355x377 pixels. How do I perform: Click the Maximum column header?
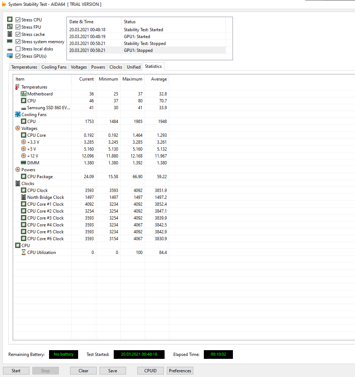click(133, 79)
